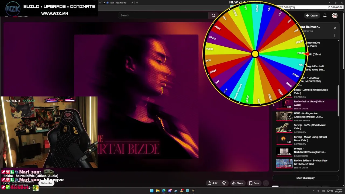Screen dimensions: 345x194
Task: Open Microsoft Edge from taskbar
Action: pos(164,191)
